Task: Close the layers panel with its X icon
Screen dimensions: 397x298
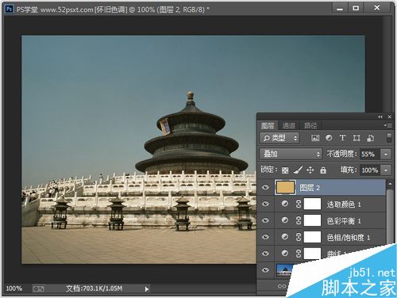Action: [x=390, y=117]
